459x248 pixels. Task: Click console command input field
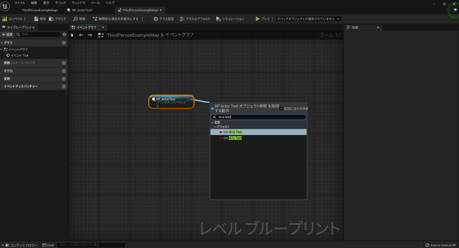[91, 245]
